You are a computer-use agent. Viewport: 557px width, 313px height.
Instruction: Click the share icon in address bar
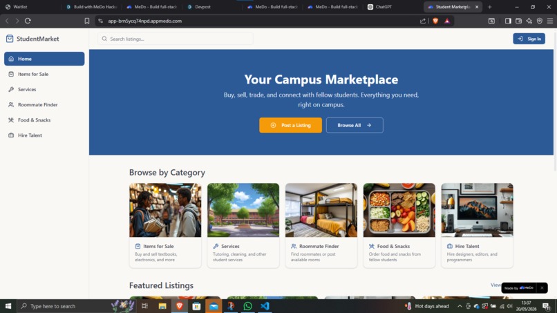[x=423, y=21]
